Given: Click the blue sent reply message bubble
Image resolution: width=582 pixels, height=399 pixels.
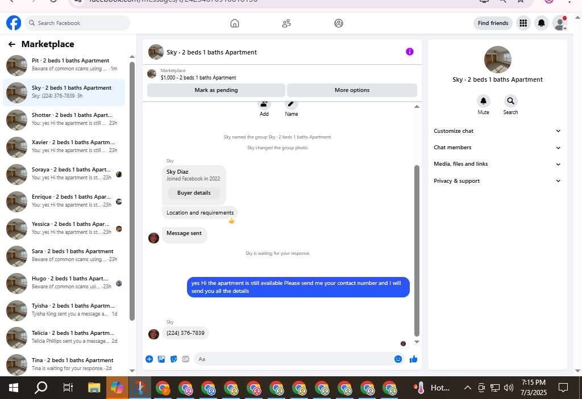Looking at the screenshot, I should [x=298, y=287].
